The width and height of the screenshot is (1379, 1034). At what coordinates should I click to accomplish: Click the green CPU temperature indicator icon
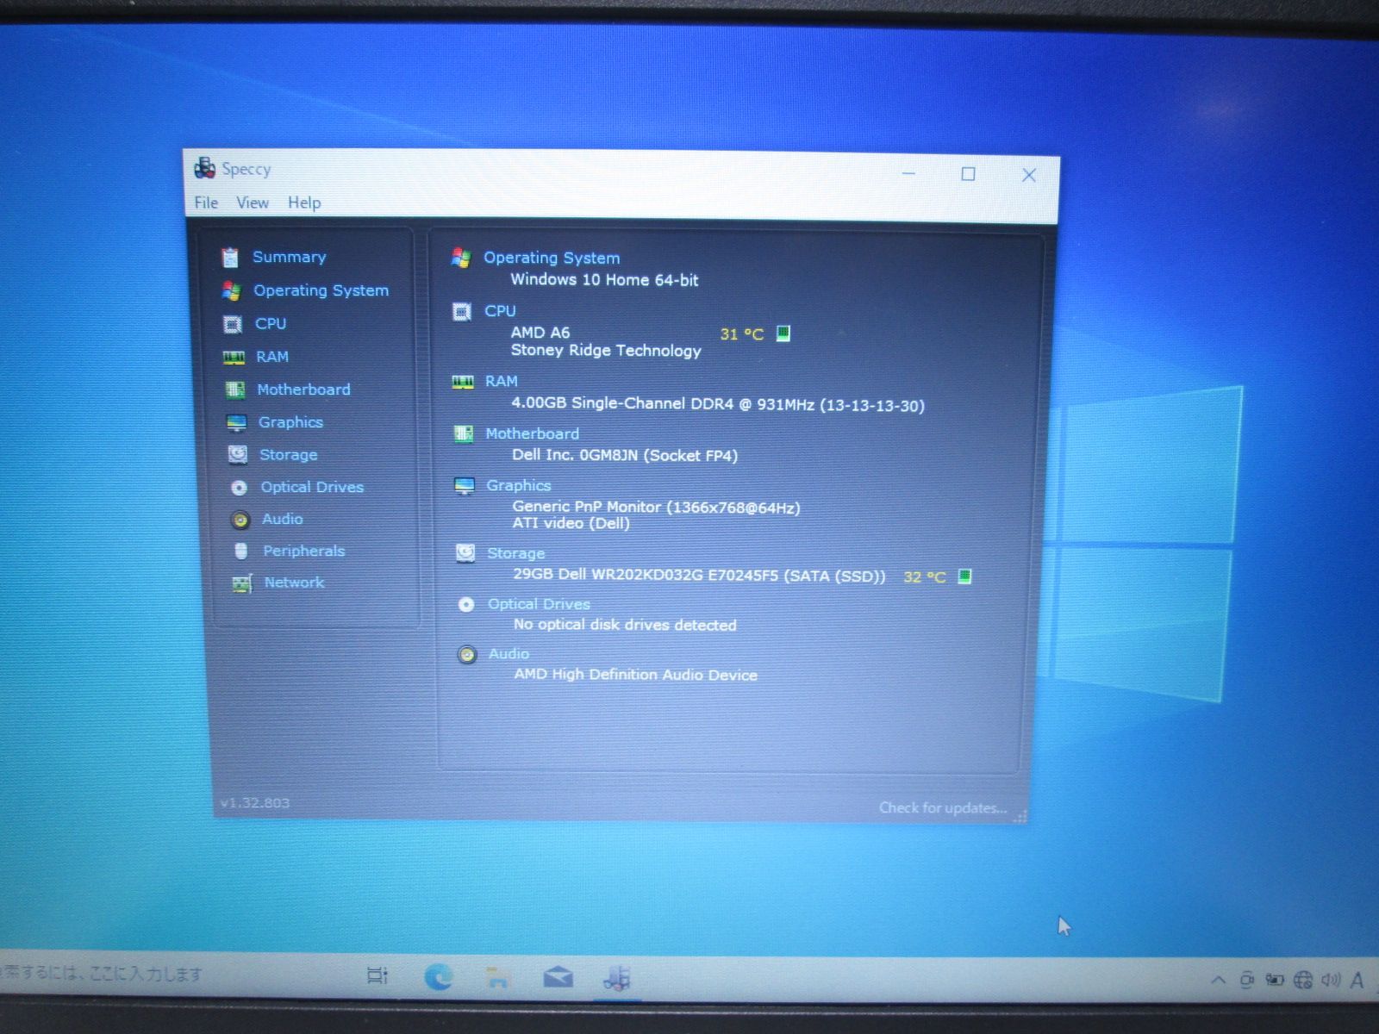pyautogui.click(x=783, y=333)
